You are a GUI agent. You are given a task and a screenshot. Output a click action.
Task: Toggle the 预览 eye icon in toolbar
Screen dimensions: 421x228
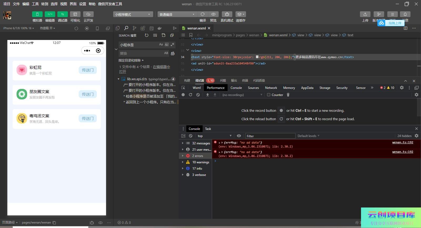click(213, 14)
